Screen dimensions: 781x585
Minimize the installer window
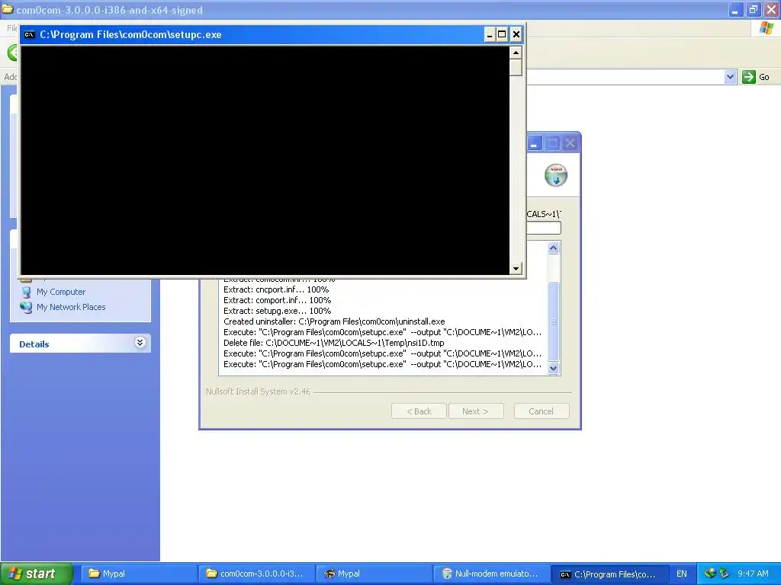(x=534, y=143)
